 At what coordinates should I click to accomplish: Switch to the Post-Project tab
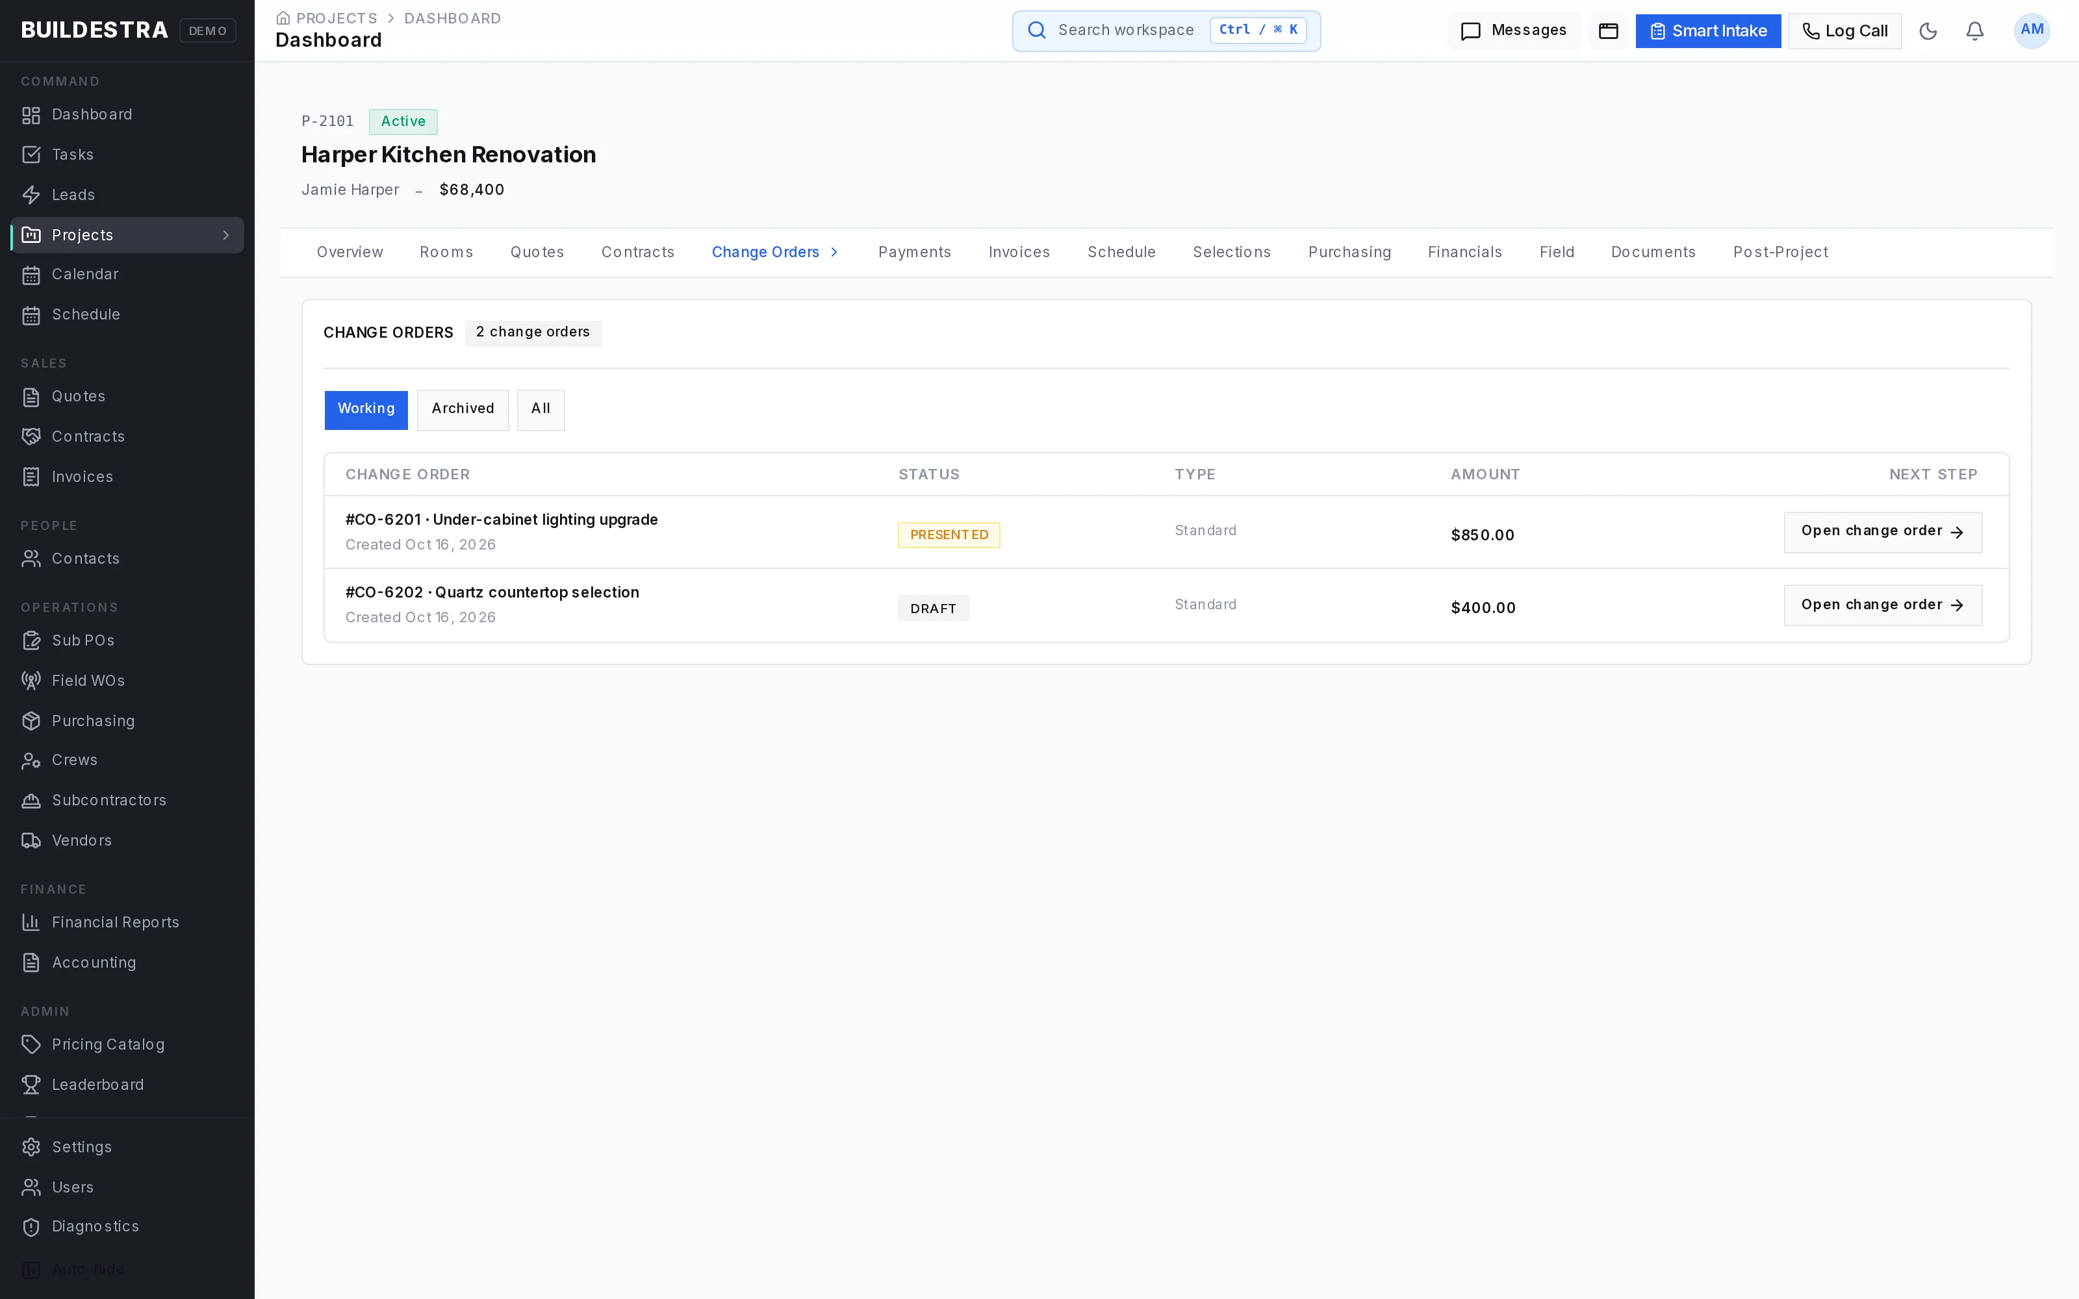click(x=1780, y=253)
